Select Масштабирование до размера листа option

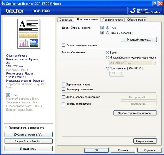[x=107, y=57]
